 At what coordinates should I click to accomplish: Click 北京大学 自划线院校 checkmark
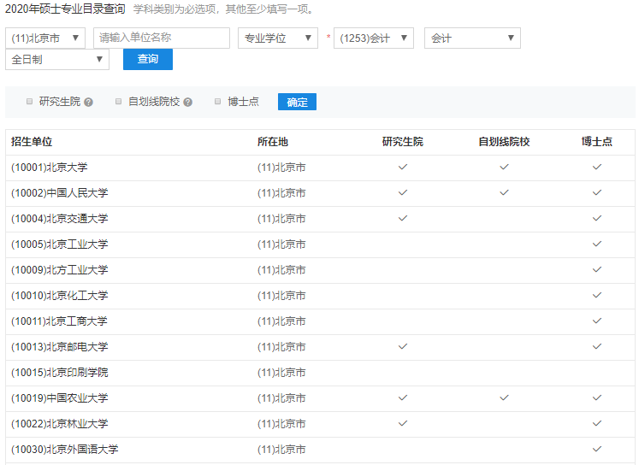(x=504, y=167)
